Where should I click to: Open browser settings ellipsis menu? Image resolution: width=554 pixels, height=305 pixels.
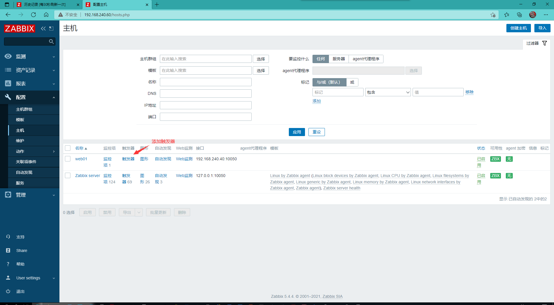click(546, 15)
